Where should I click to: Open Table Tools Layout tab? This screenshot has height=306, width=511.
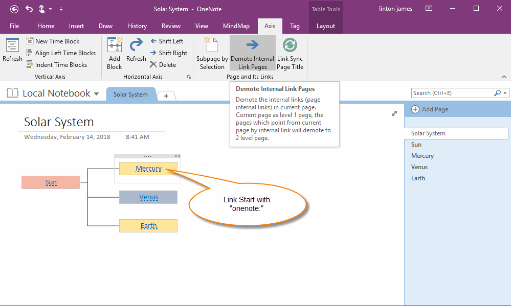tap(326, 26)
